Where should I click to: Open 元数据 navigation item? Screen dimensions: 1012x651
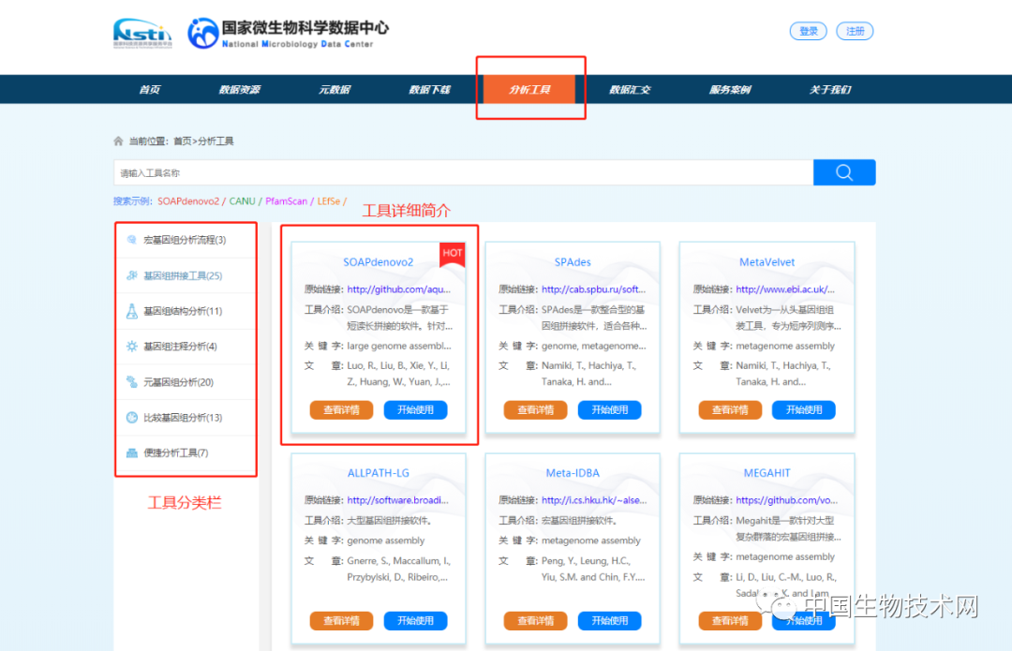point(335,90)
